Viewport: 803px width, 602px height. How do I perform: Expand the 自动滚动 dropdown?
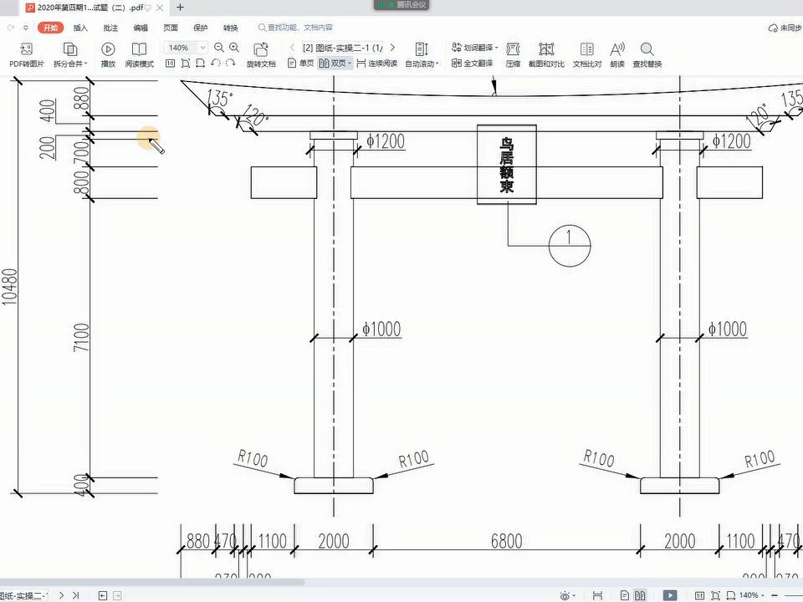click(x=422, y=64)
